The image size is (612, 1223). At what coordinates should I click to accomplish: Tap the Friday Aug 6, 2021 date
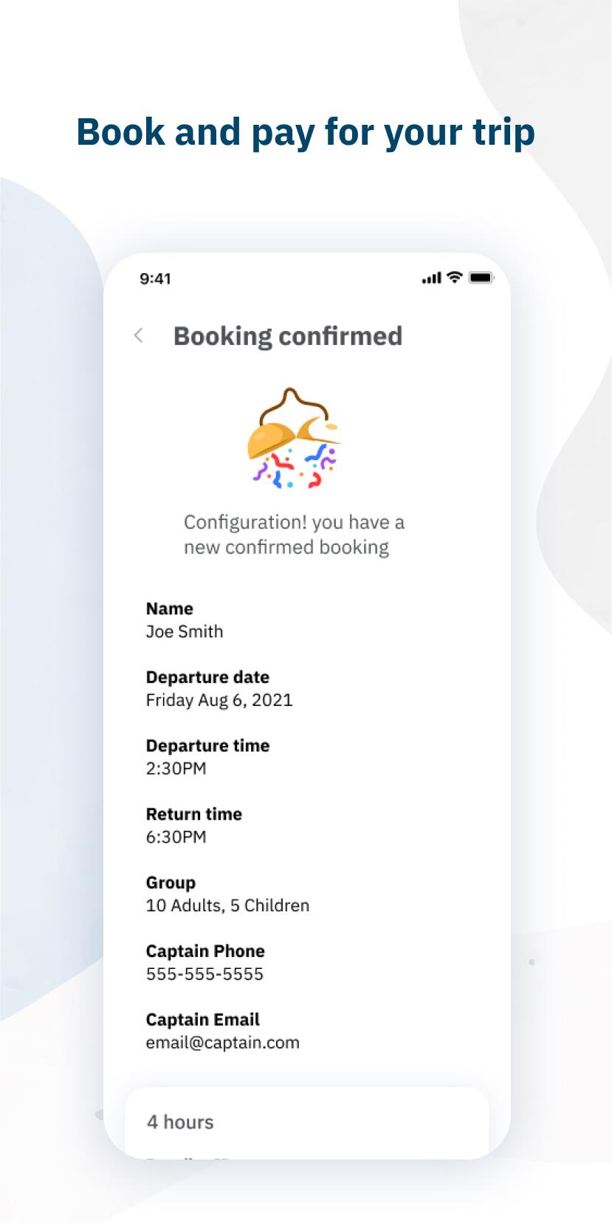tap(219, 700)
